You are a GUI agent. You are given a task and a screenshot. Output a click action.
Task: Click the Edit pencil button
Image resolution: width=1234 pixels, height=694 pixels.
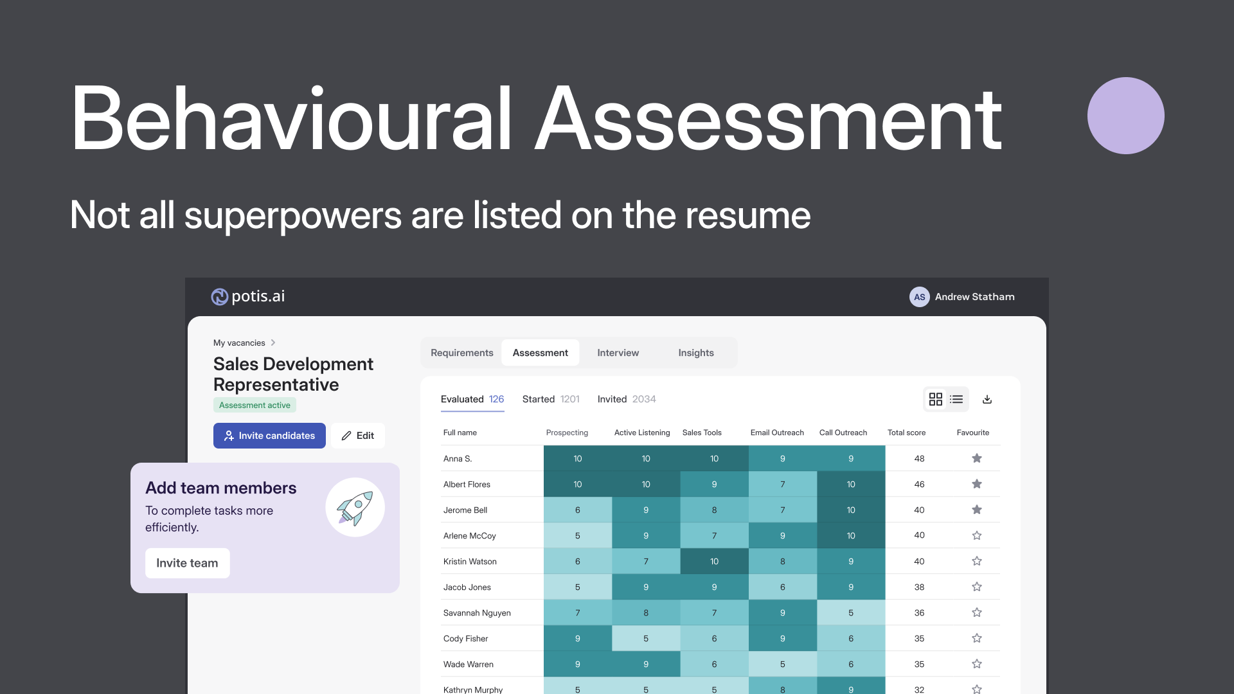358,436
